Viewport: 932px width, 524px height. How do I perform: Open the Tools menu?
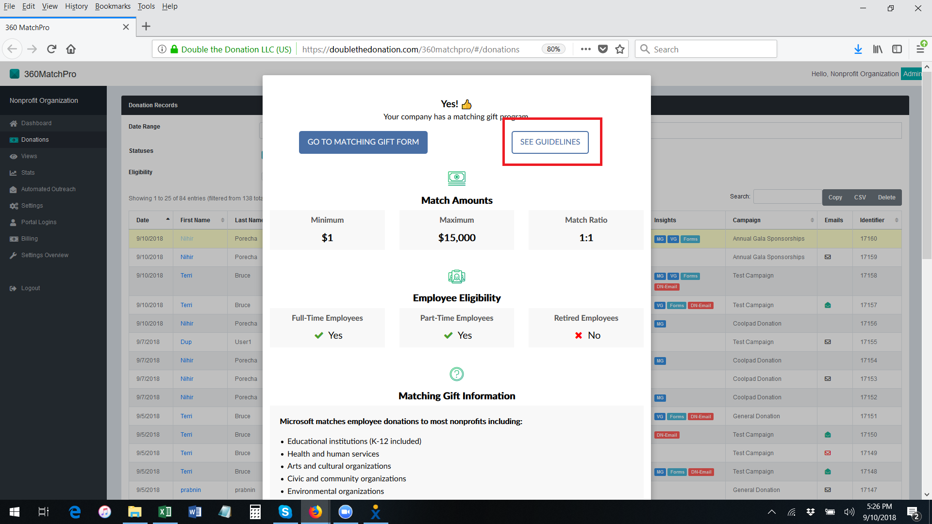(x=146, y=6)
